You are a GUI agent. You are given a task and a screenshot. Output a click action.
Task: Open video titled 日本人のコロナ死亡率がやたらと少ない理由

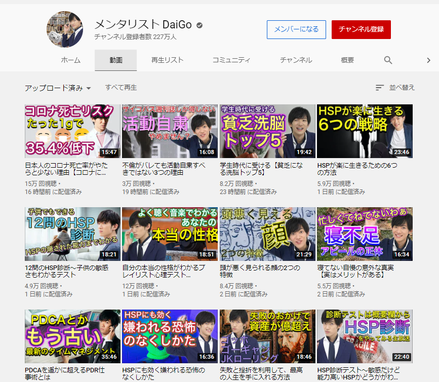[66, 169]
